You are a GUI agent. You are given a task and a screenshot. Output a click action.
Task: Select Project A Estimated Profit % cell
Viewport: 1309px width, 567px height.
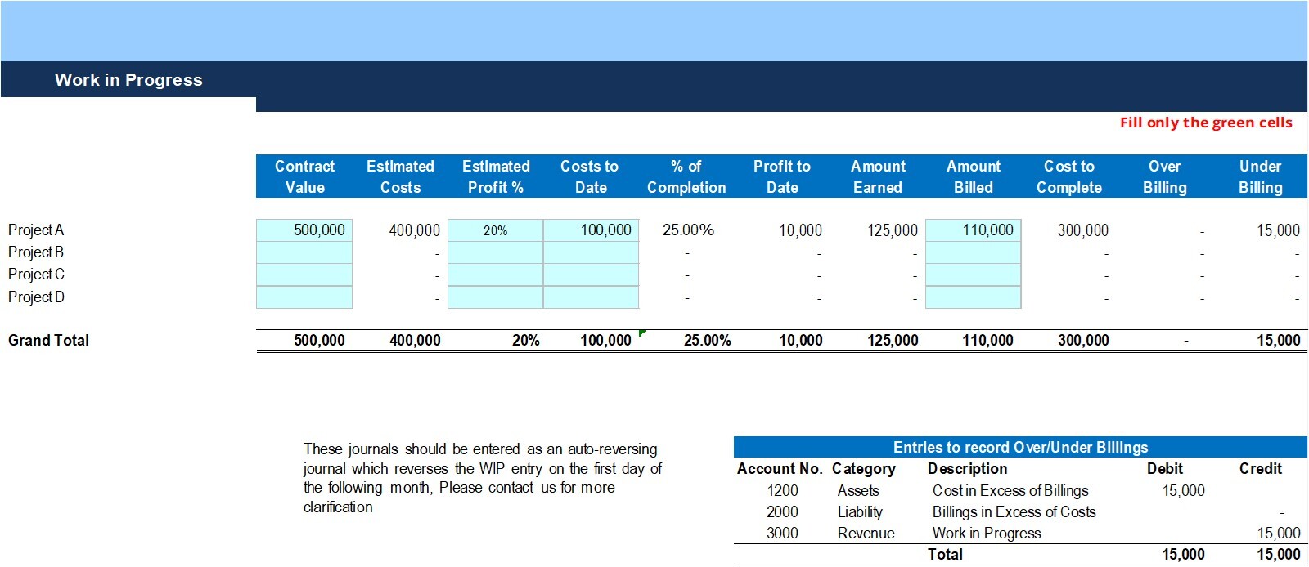496,230
